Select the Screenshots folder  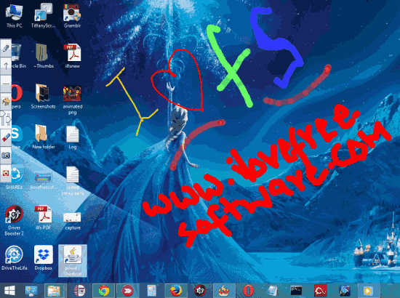[x=43, y=97]
